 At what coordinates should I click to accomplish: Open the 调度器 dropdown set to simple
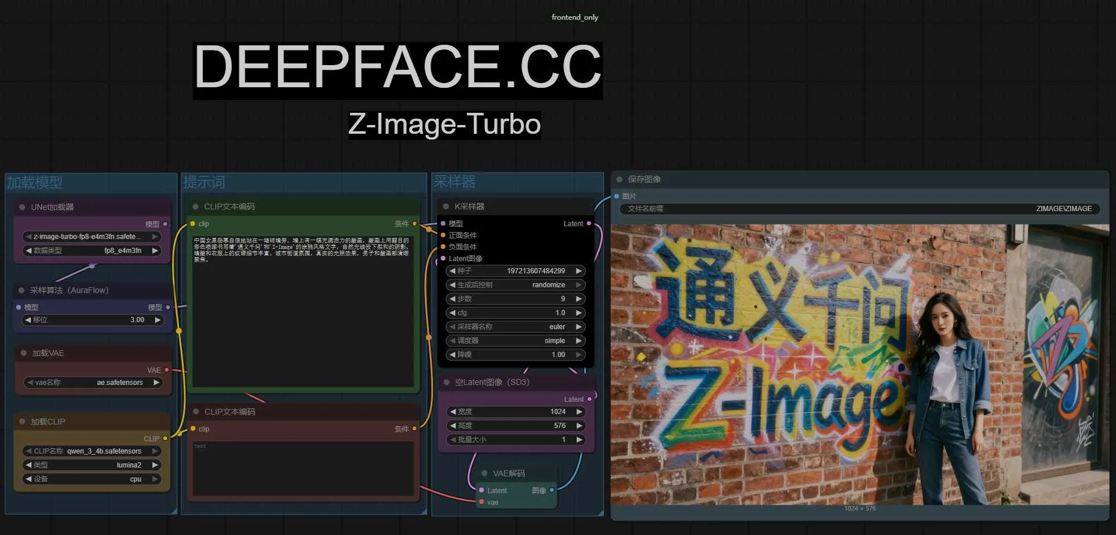coord(515,340)
